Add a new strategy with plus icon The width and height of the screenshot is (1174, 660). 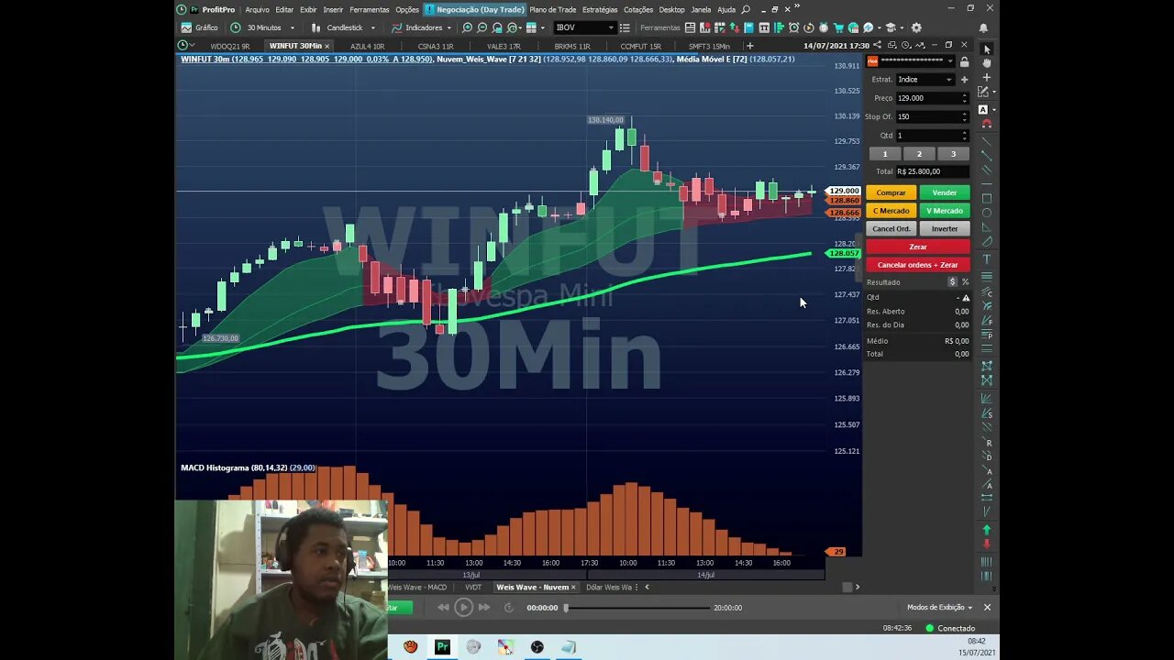point(964,80)
